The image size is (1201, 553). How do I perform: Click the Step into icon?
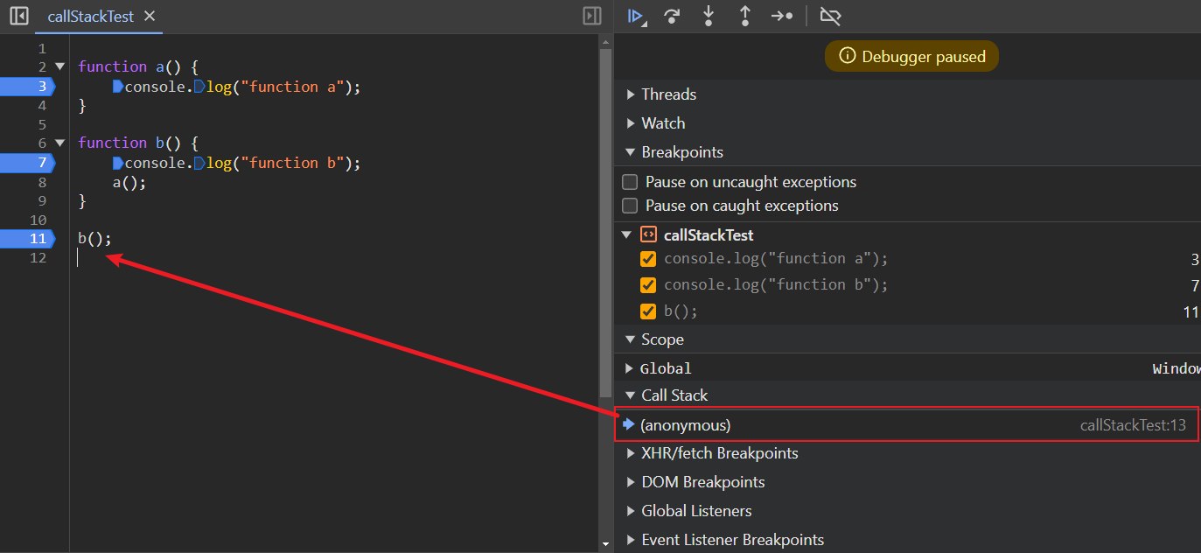(x=709, y=16)
